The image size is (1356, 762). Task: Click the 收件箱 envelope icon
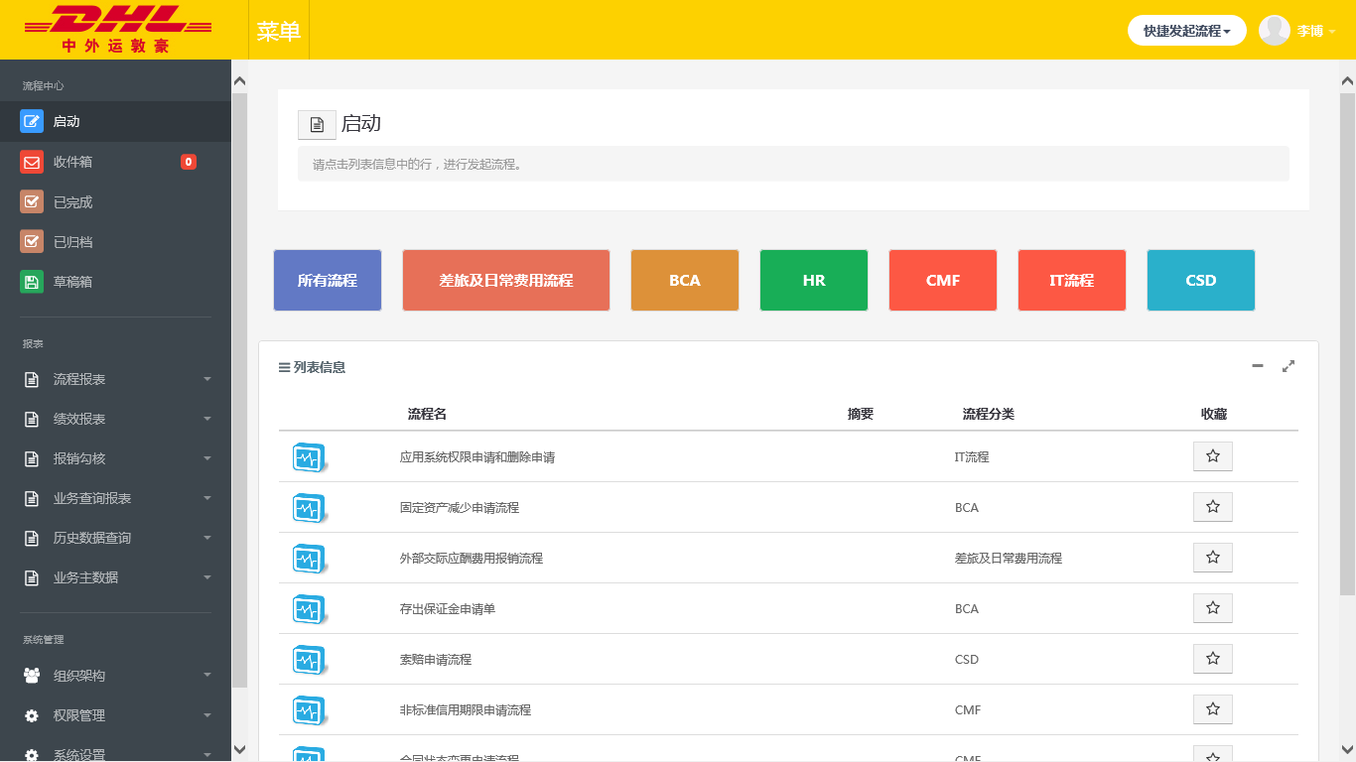coord(32,162)
